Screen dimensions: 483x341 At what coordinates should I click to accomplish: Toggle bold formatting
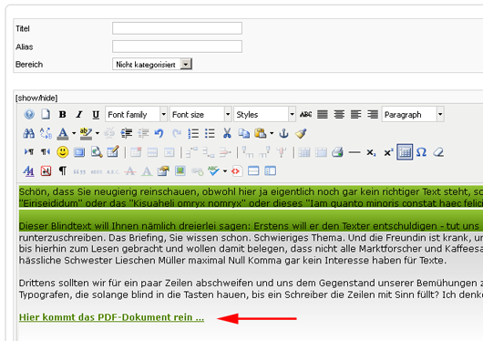pyautogui.click(x=63, y=114)
